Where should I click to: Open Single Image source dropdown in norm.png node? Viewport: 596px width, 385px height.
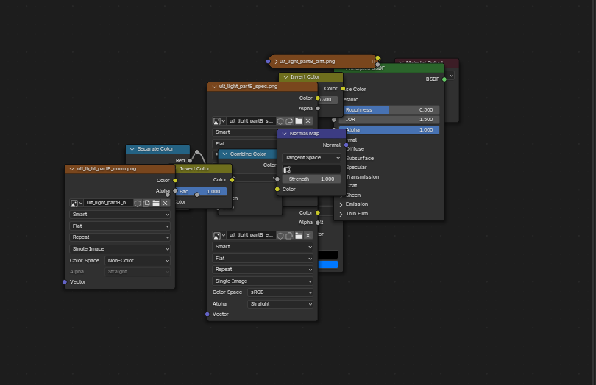(x=120, y=249)
